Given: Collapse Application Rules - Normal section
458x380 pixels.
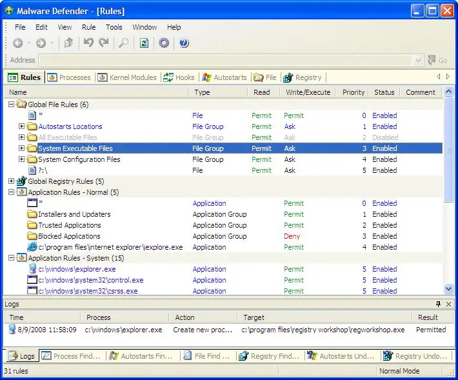Looking at the screenshot, I should tap(11, 192).
